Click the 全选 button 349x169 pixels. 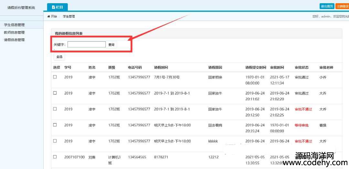59,57
